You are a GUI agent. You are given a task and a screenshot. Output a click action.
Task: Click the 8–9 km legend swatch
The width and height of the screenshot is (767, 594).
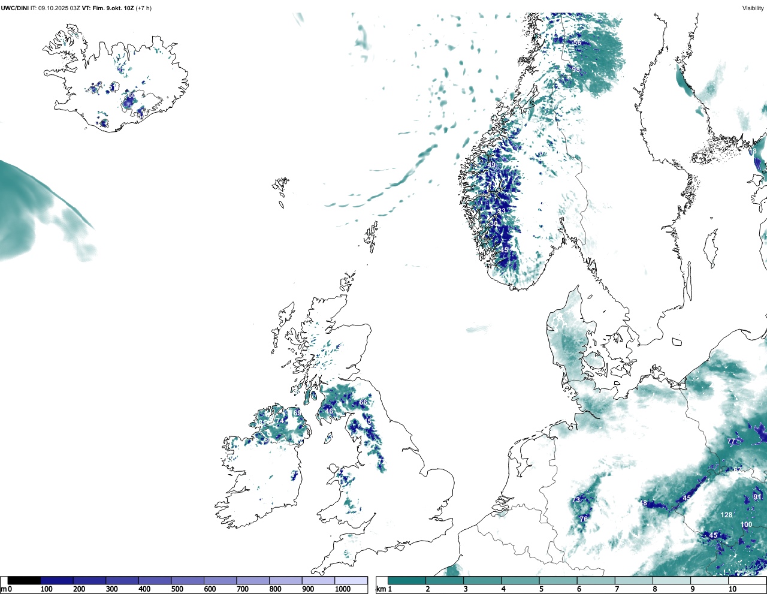click(672, 580)
